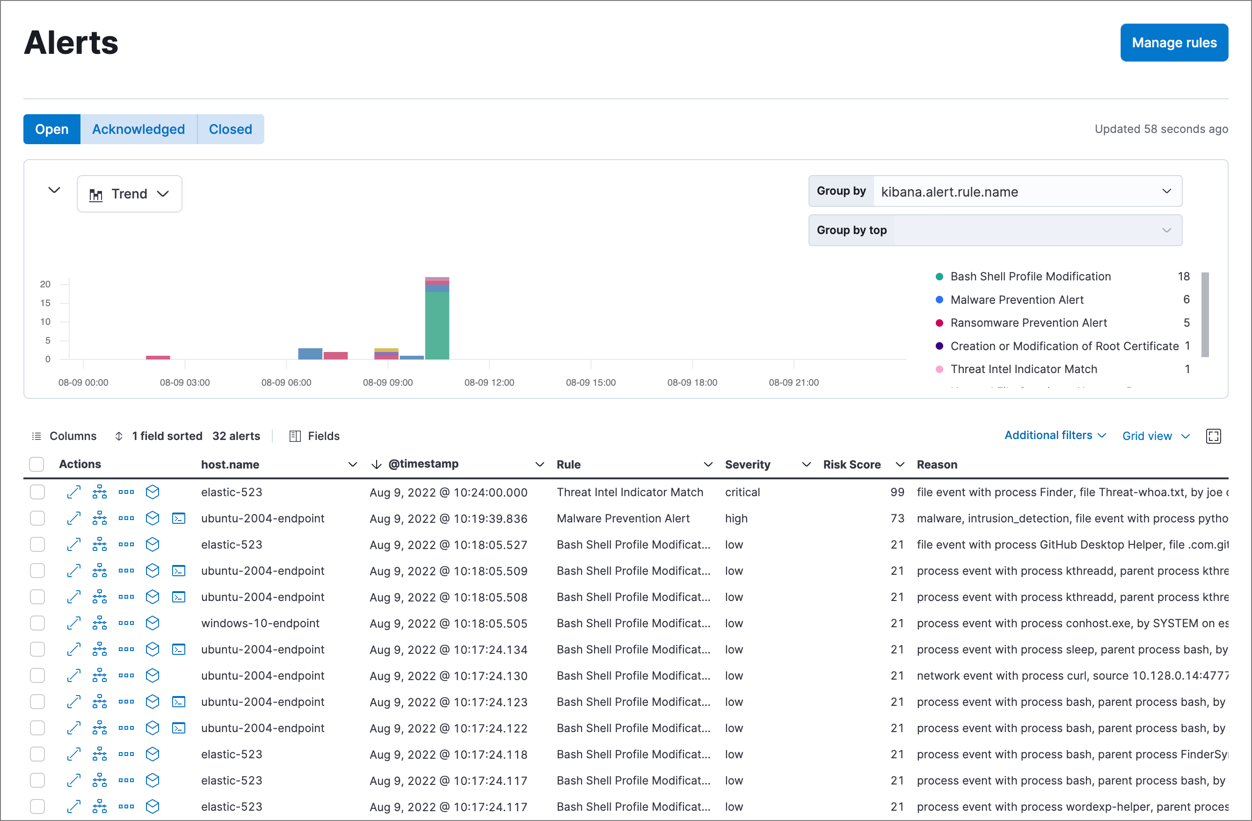This screenshot has height=821, width=1252.
Task: Open the Trend chart type selector
Action: [130, 194]
